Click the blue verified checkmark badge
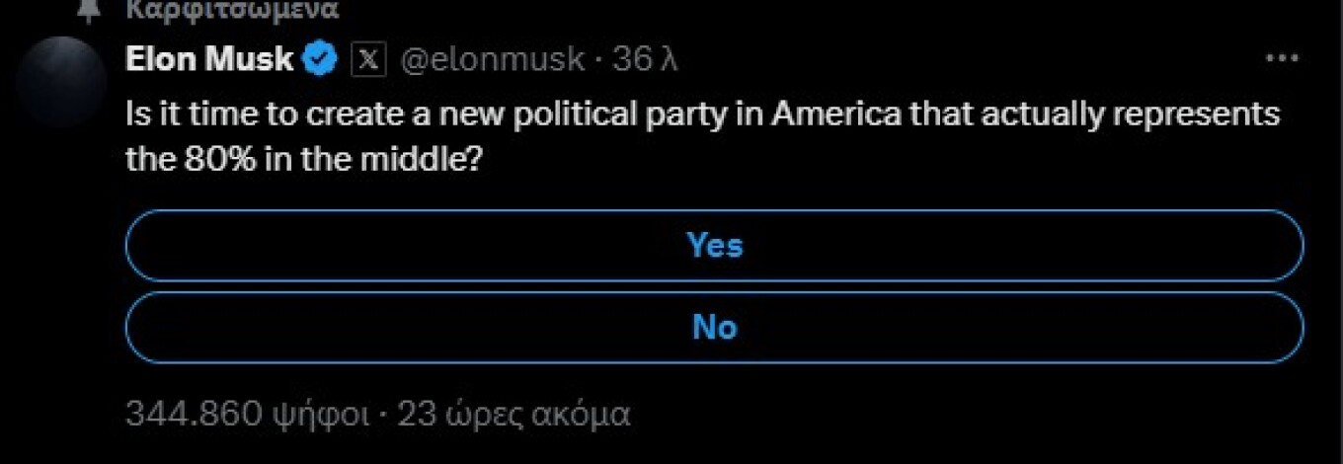 tap(318, 60)
